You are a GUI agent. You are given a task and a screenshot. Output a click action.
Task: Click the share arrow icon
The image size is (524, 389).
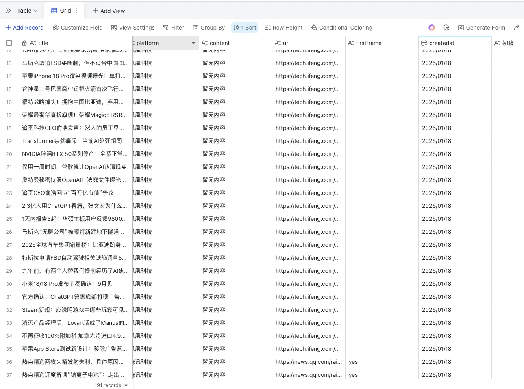point(517,28)
